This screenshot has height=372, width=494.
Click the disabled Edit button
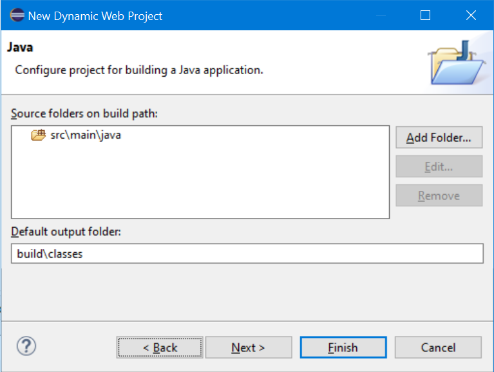439,166
